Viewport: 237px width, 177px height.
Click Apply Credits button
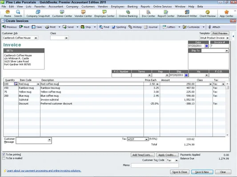point(167,155)
